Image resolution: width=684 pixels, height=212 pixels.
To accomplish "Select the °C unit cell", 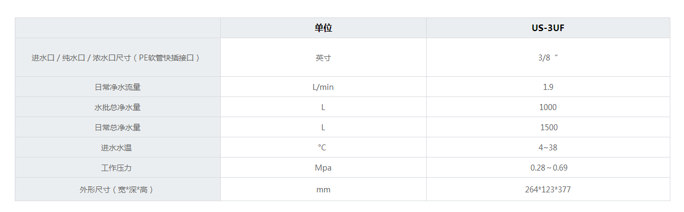I will tap(323, 147).
